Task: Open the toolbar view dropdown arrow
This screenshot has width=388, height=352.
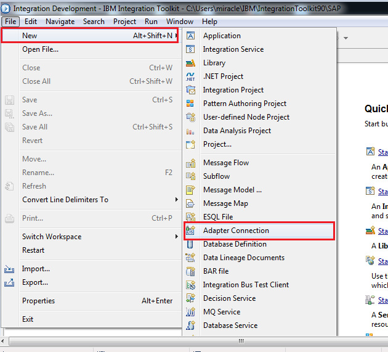Action: point(346,38)
